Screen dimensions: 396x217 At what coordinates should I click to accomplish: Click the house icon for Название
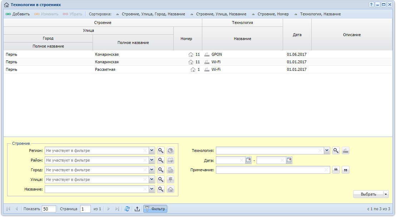point(170,189)
